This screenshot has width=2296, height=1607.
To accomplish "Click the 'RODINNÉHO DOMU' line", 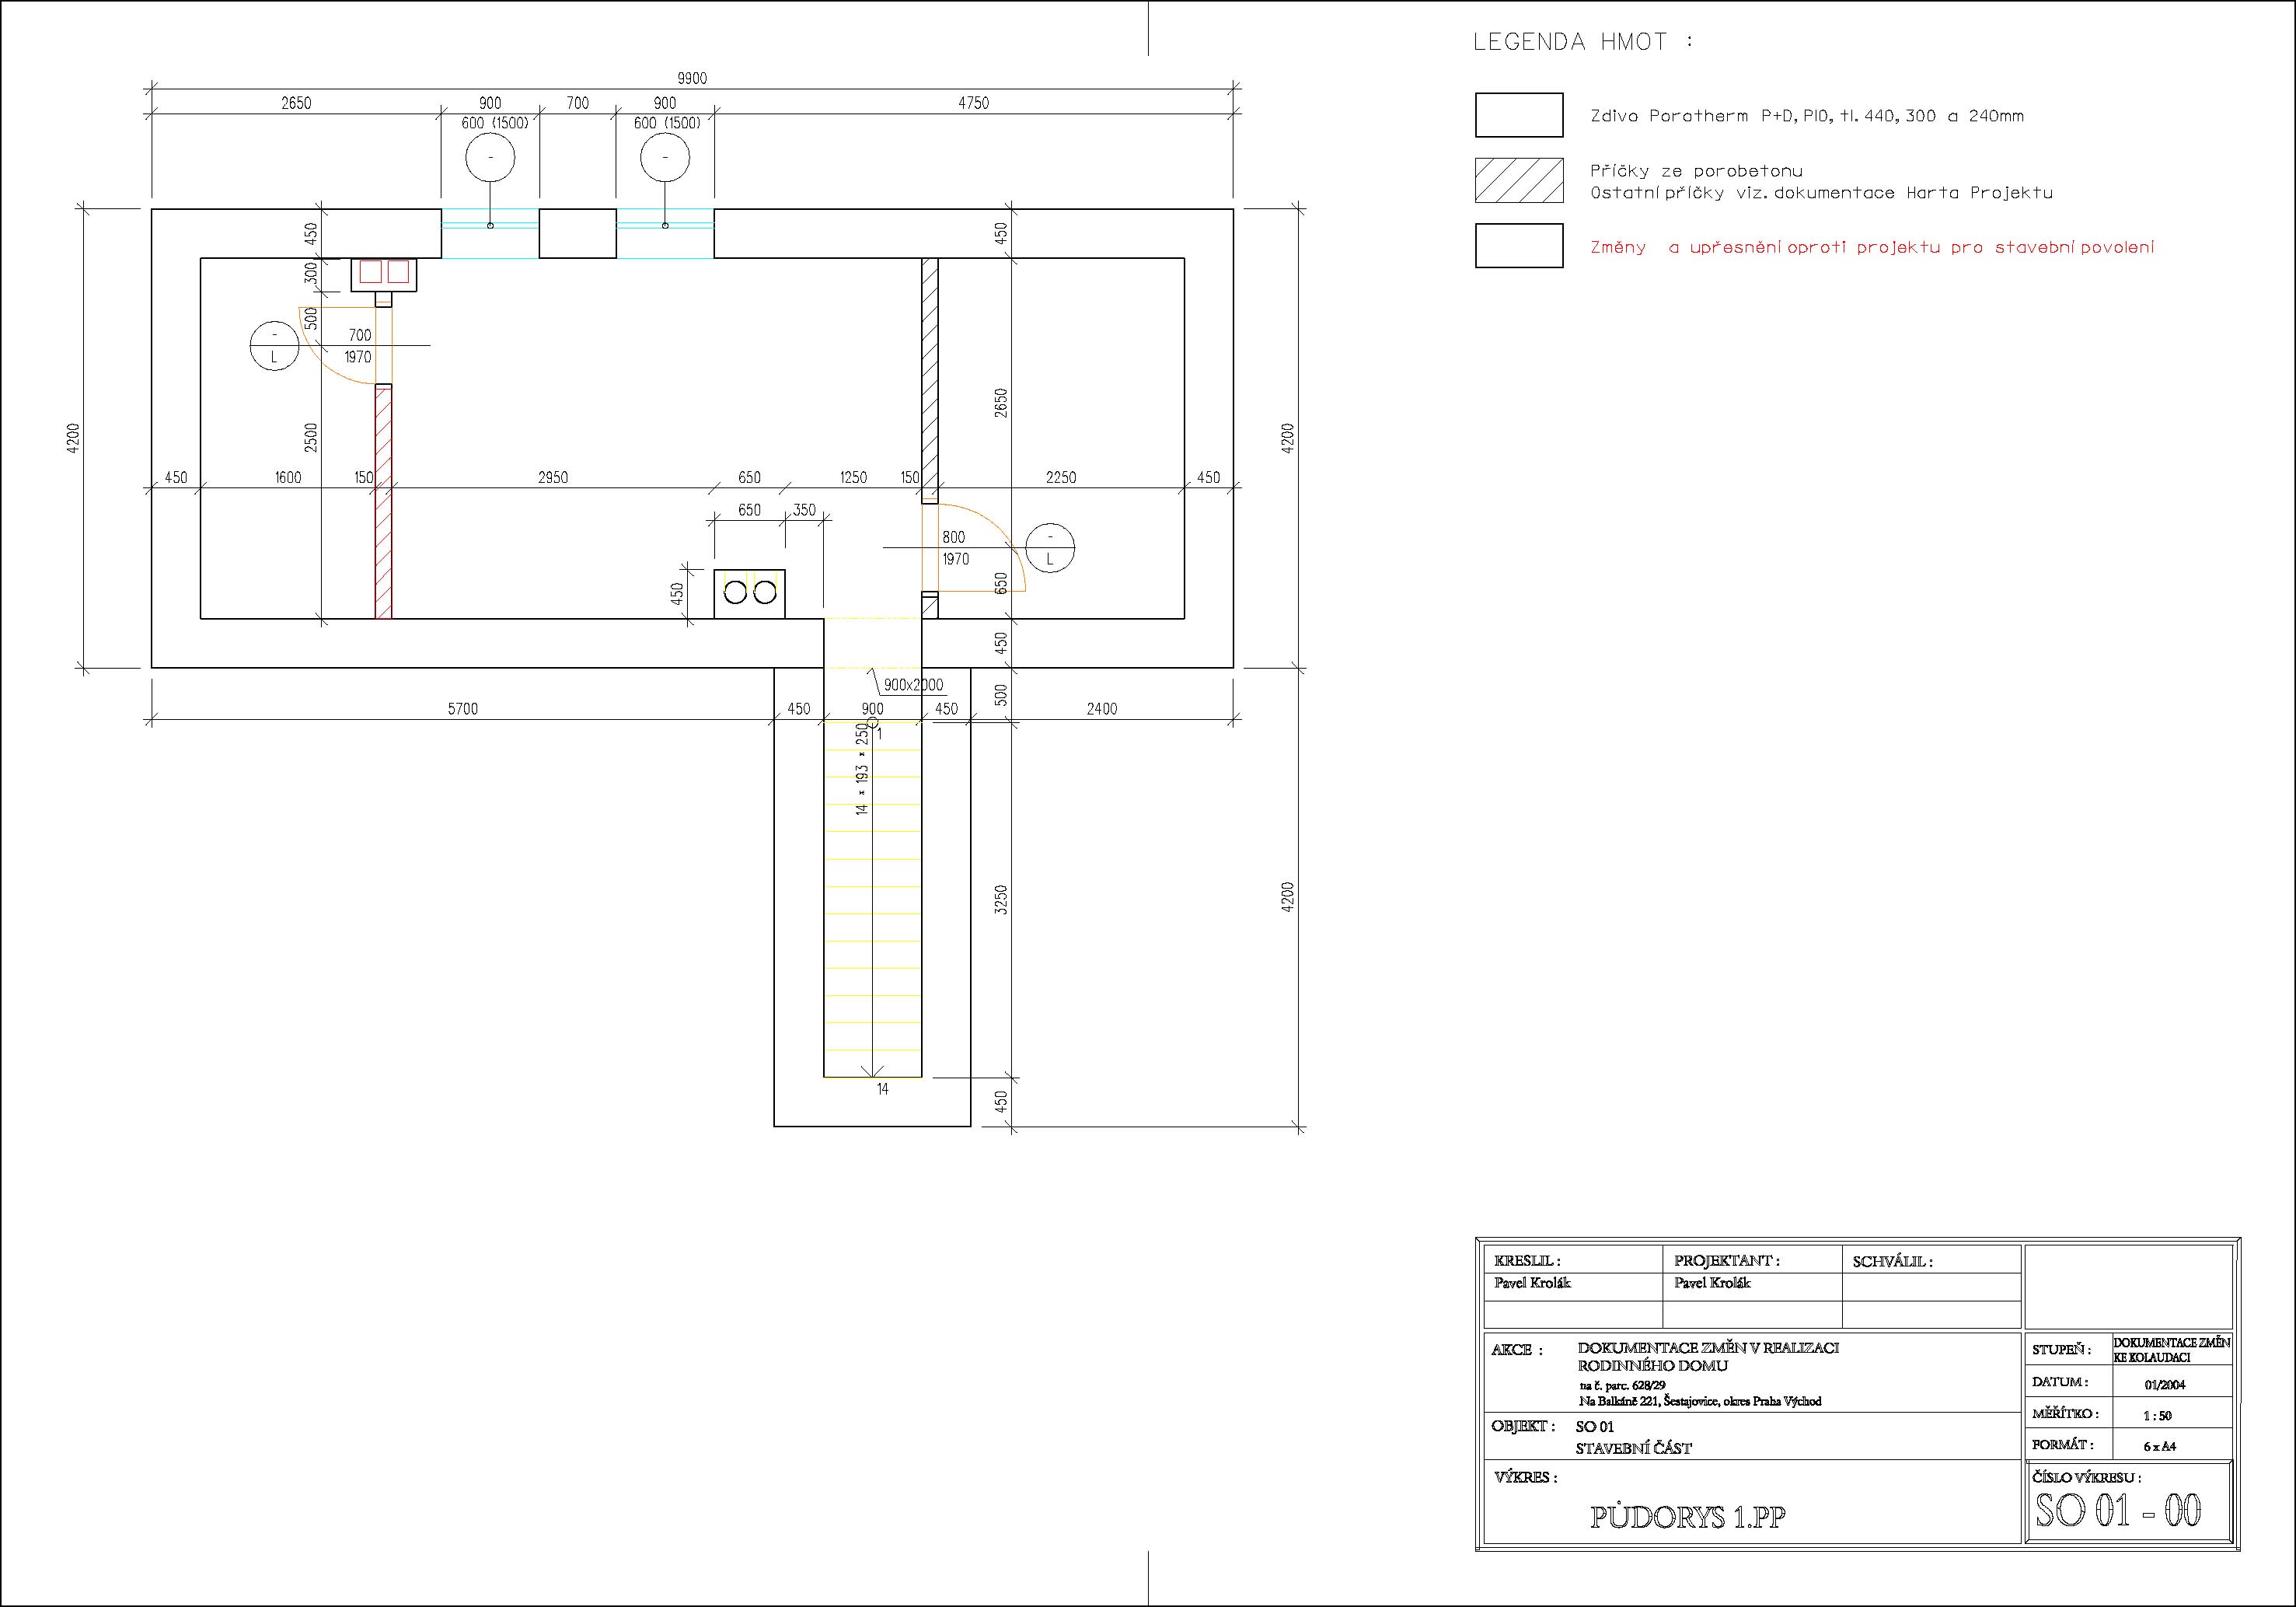I will click(x=1652, y=1366).
